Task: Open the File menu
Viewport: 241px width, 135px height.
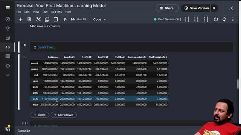Action: click(x=18, y=12)
